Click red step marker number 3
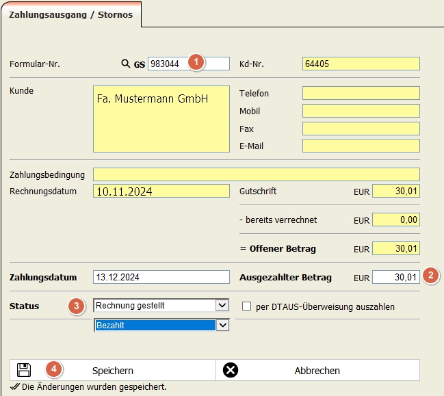Viewport: 444px width, 396px height. point(77,306)
